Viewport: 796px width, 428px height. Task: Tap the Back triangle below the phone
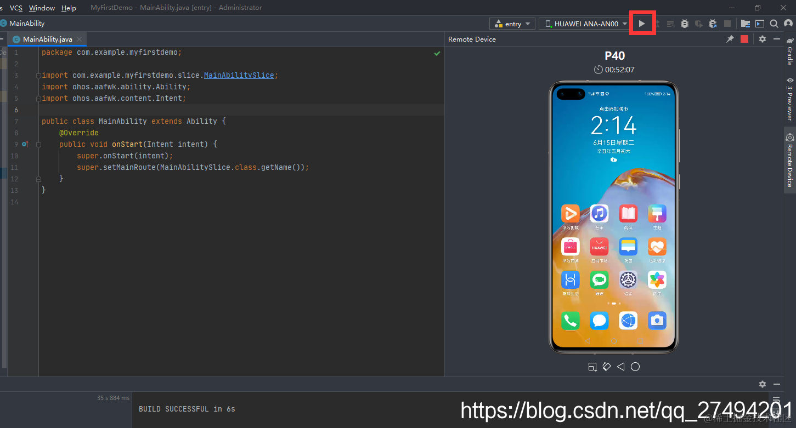click(620, 367)
